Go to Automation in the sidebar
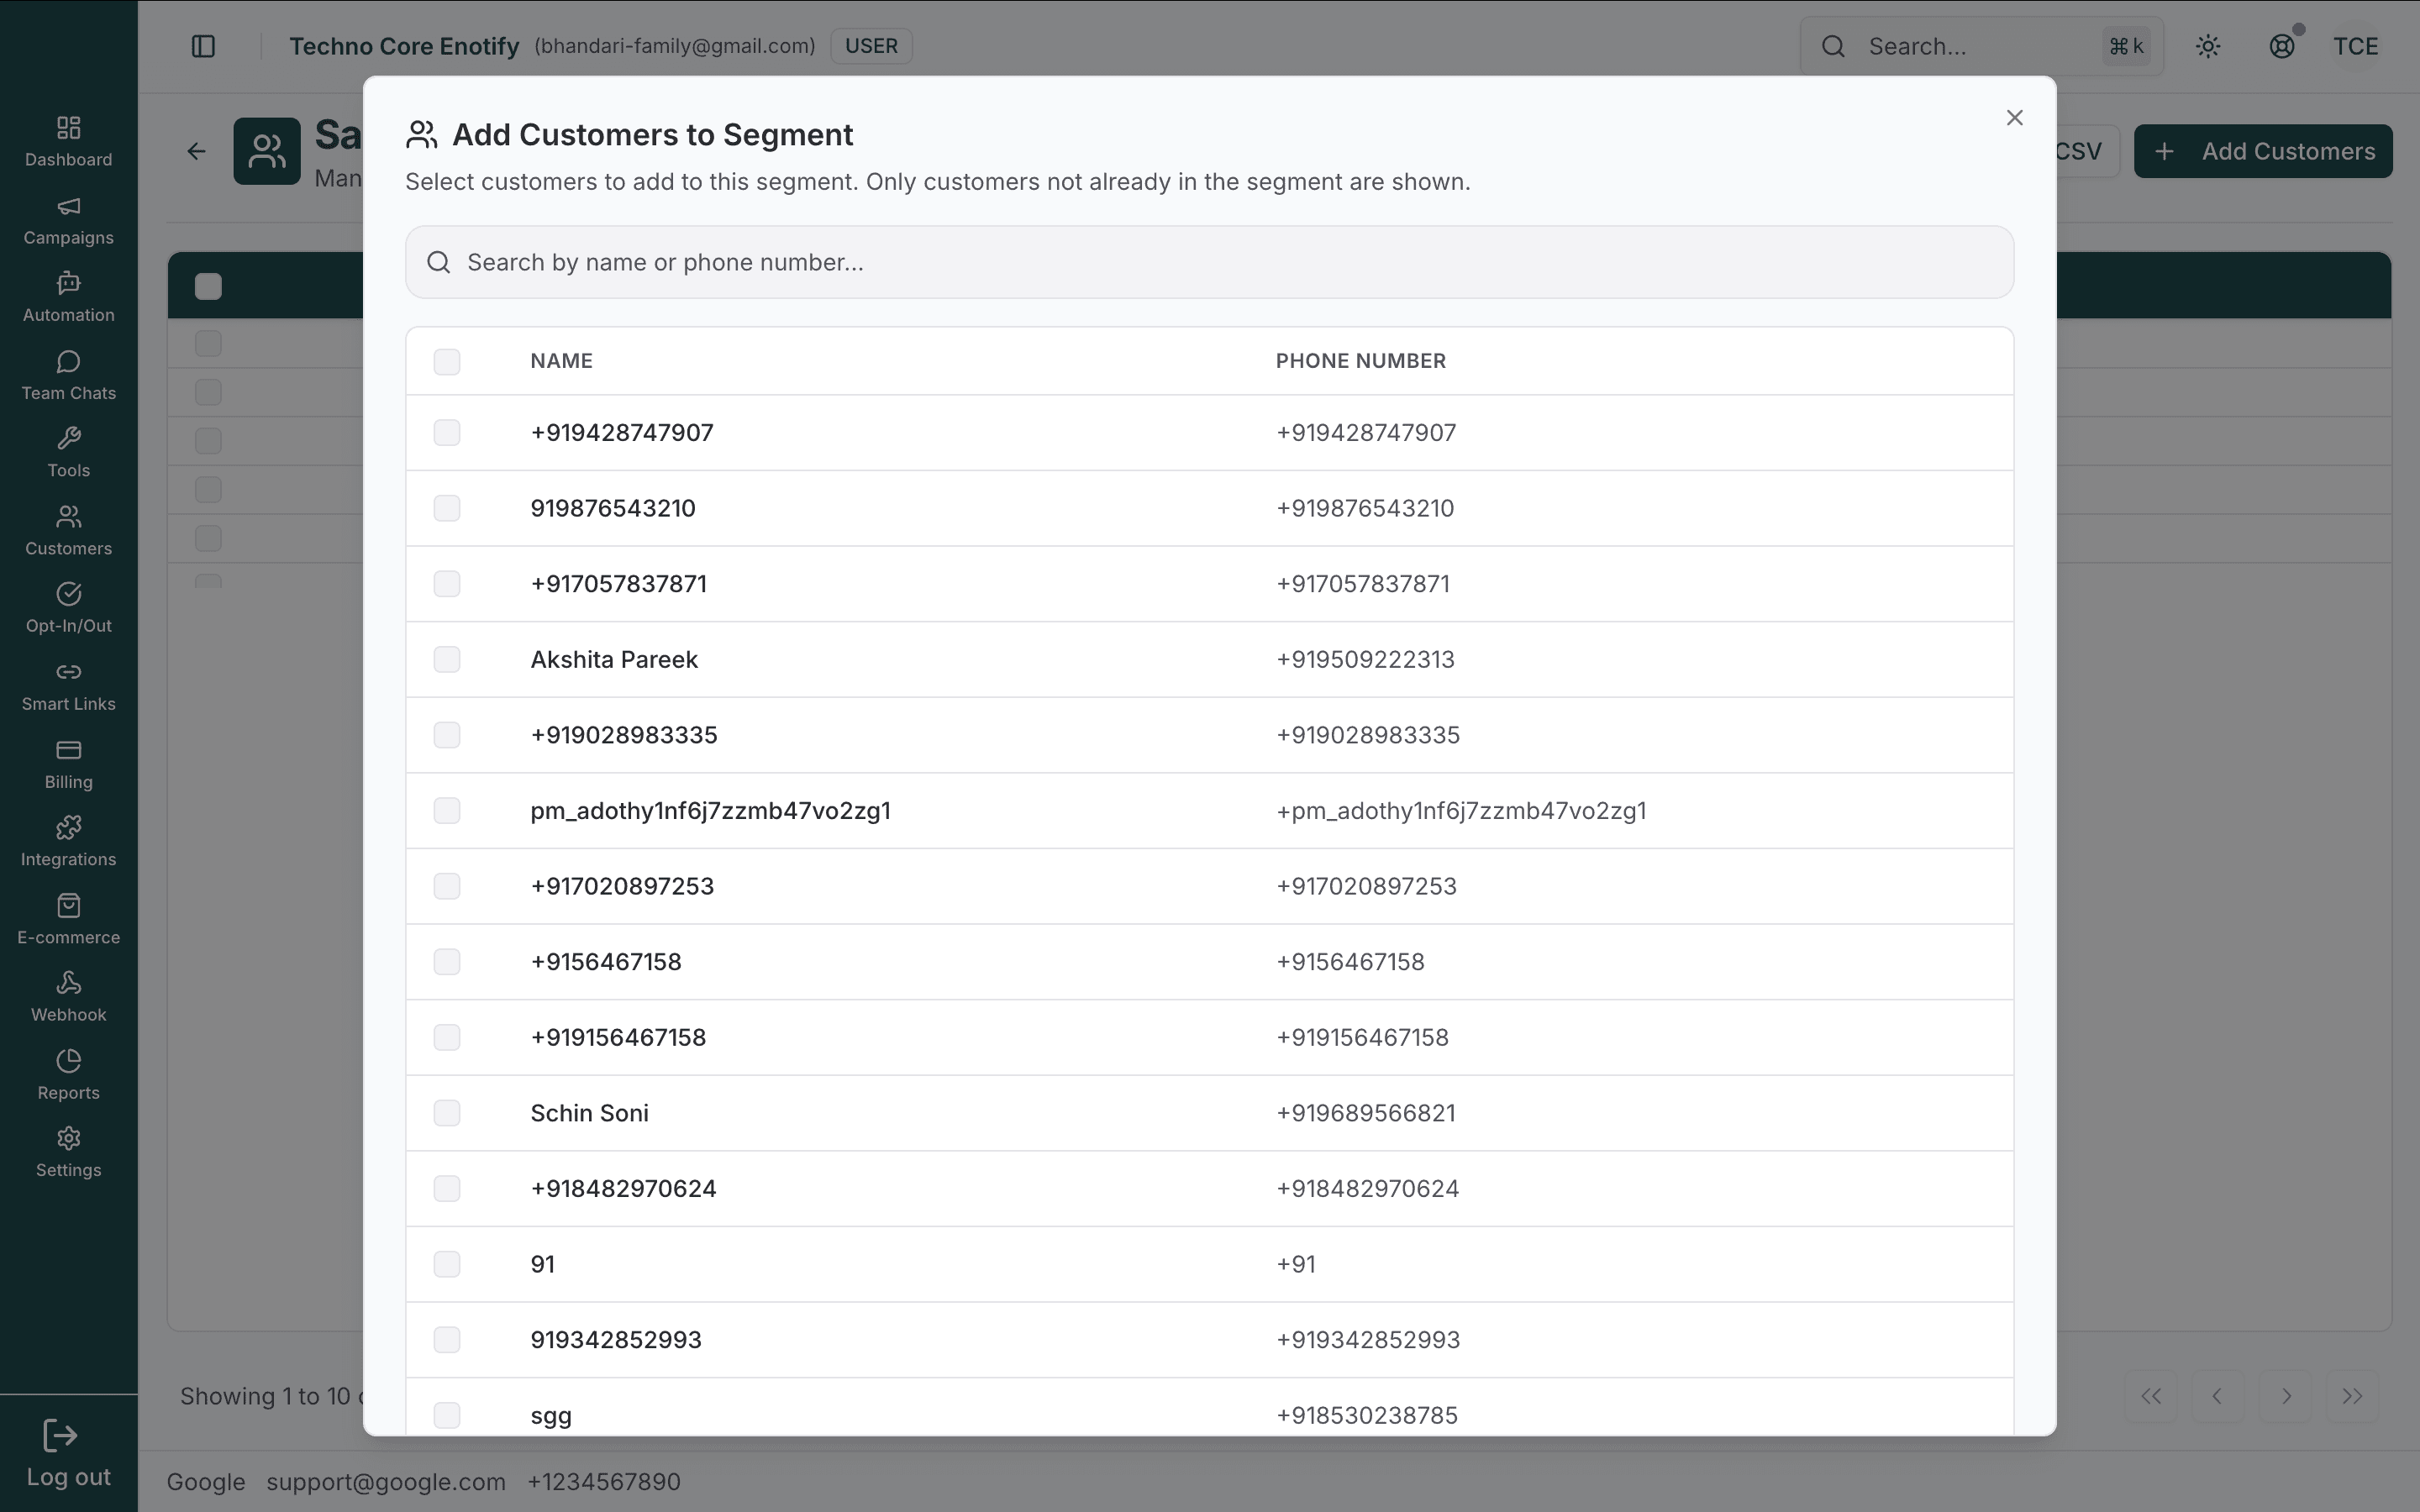Viewport: 2420px width, 1512px height. (68, 297)
